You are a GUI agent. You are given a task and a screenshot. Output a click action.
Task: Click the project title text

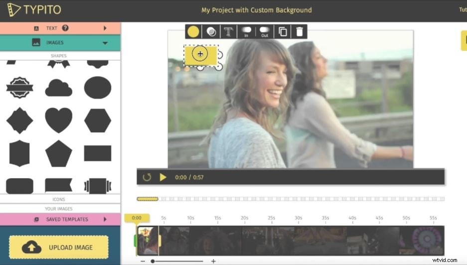coord(257,10)
